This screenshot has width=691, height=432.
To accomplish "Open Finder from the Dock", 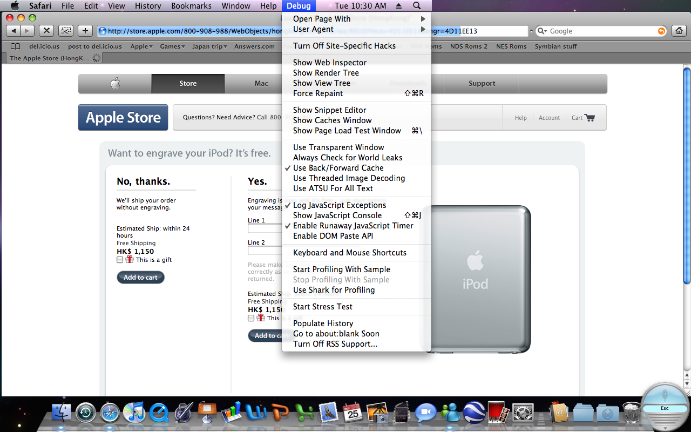I will [x=63, y=413].
